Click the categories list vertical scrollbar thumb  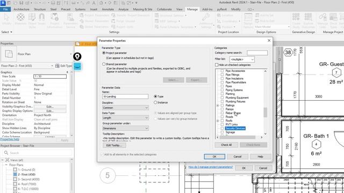click(x=265, y=112)
